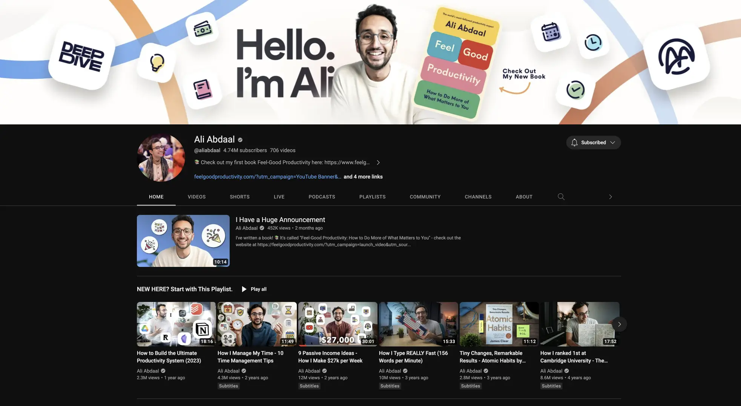Click Ali Abdaal channel name under featured video

click(x=247, y=228)
